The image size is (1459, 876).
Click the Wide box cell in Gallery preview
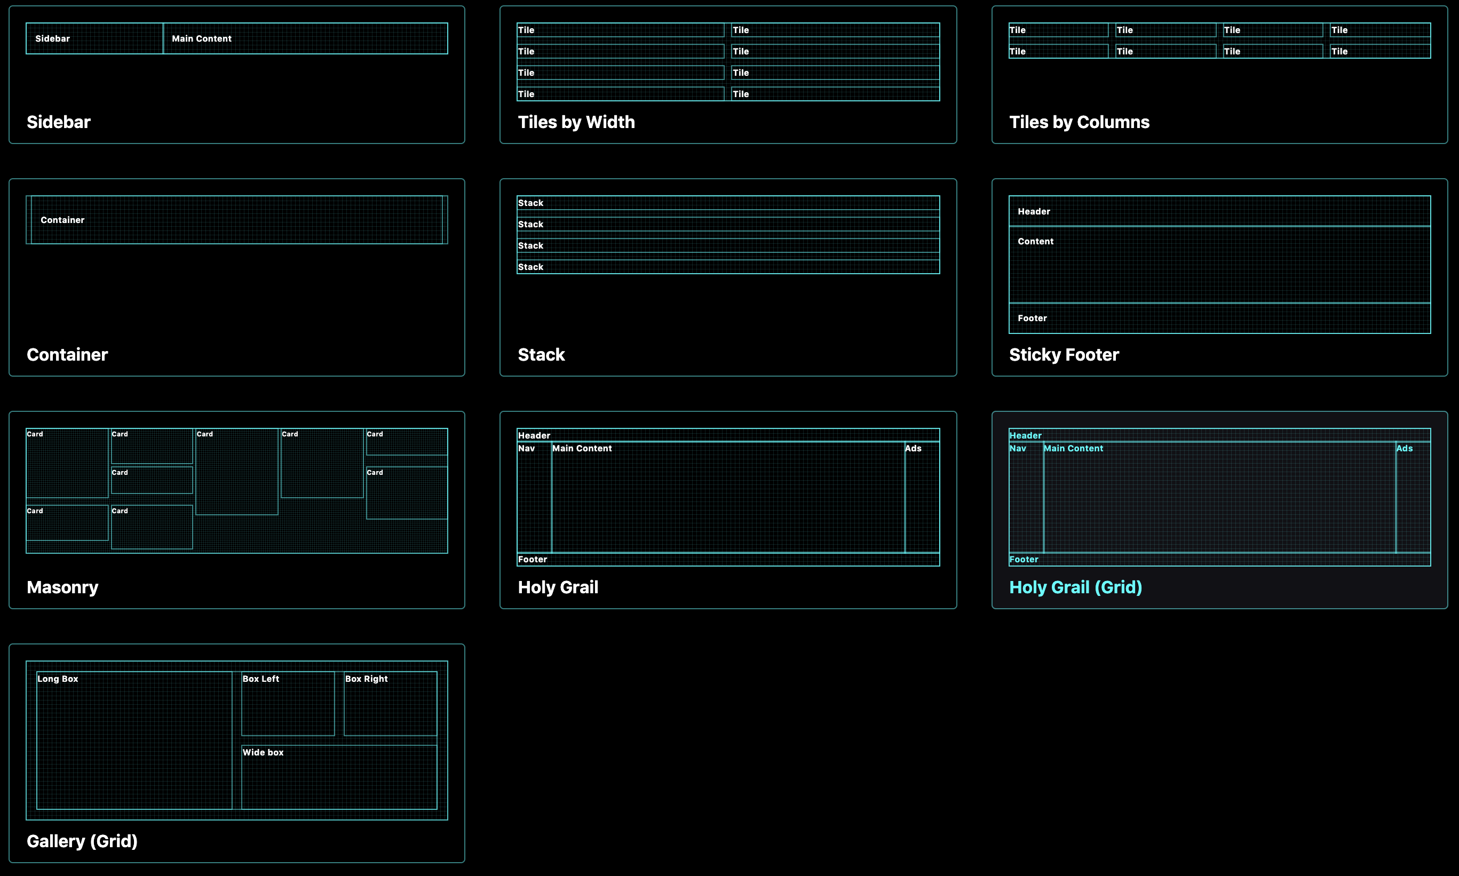point(339,777)
